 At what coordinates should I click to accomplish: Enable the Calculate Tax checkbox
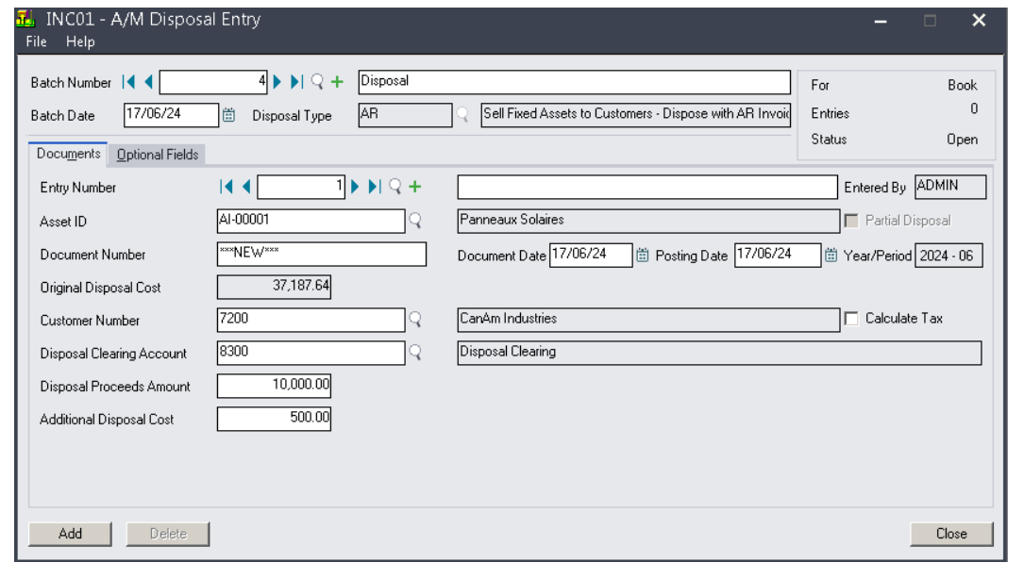[852, 319]
